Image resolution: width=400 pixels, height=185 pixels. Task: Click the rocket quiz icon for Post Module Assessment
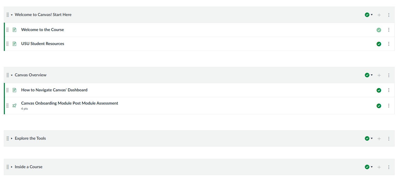pyautogui.click(x=15, y=106)
